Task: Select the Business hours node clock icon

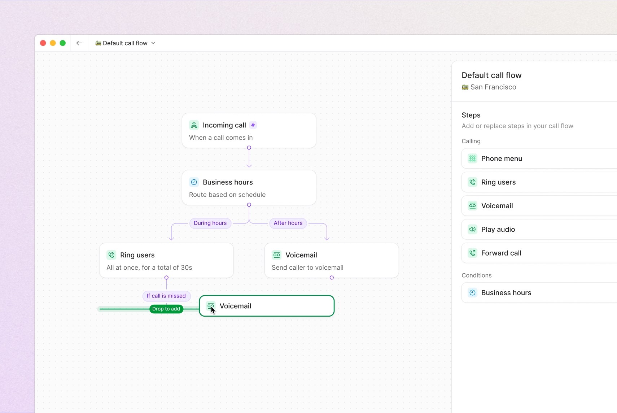Action: tap(194, 182)
